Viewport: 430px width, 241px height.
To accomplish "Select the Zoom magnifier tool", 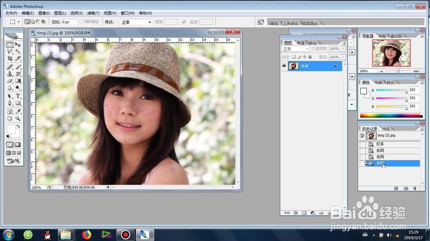I will pos(18,118).
